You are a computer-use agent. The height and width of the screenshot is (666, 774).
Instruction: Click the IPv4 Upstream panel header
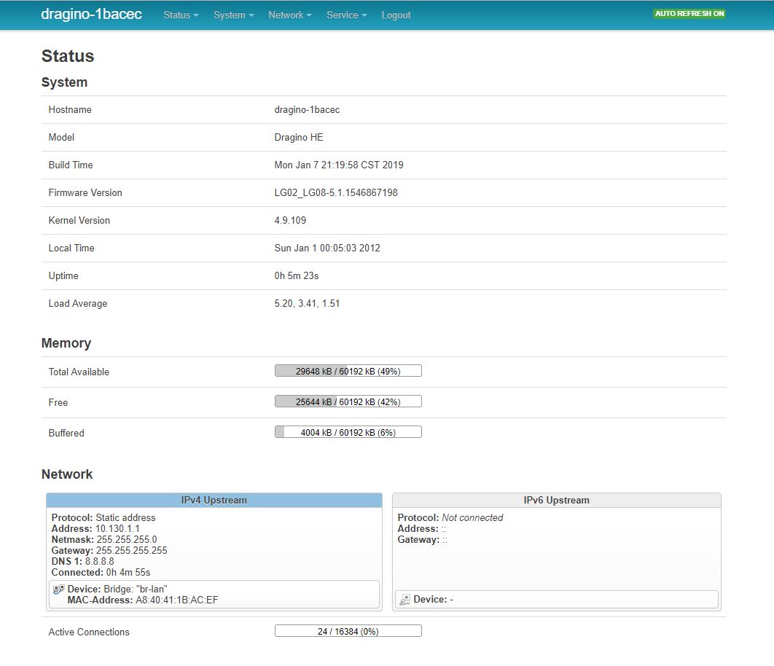click(214, 500)
